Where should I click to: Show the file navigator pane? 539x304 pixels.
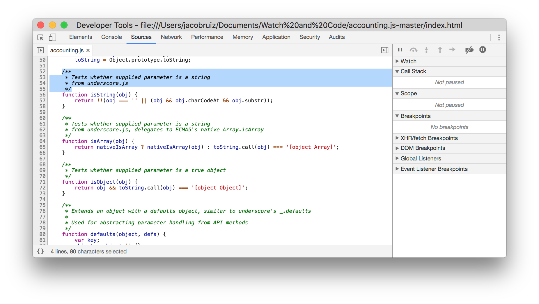40,50
